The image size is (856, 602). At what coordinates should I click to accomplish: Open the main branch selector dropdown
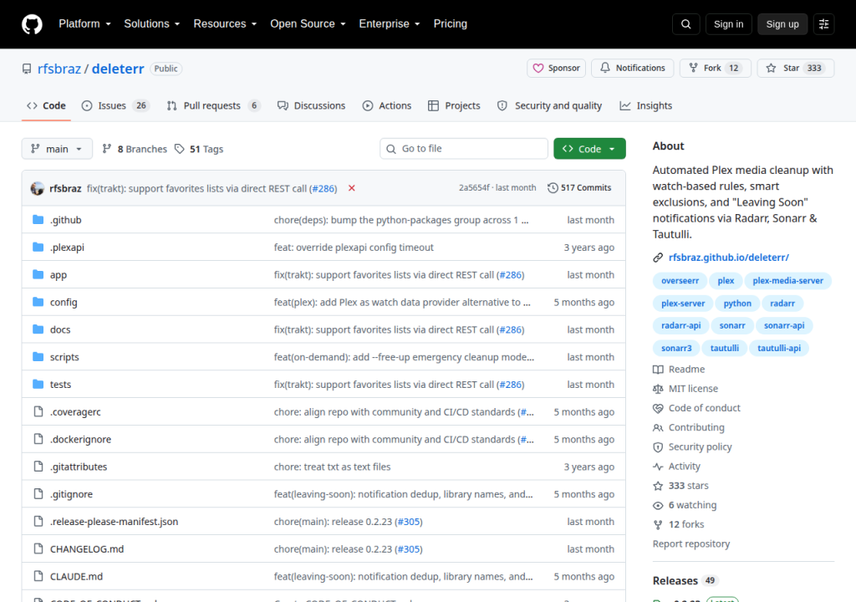pyautogui.click(x=57, y=149)
